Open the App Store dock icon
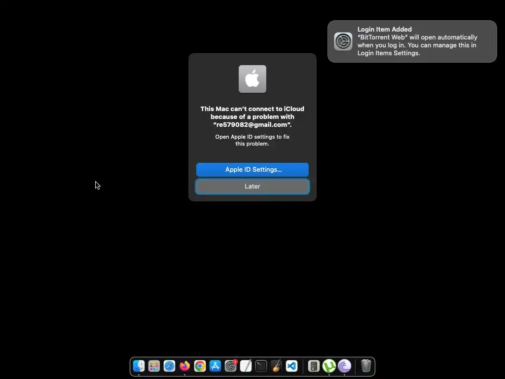The height and width of the screenshot is (379, 505). point(215,366)
